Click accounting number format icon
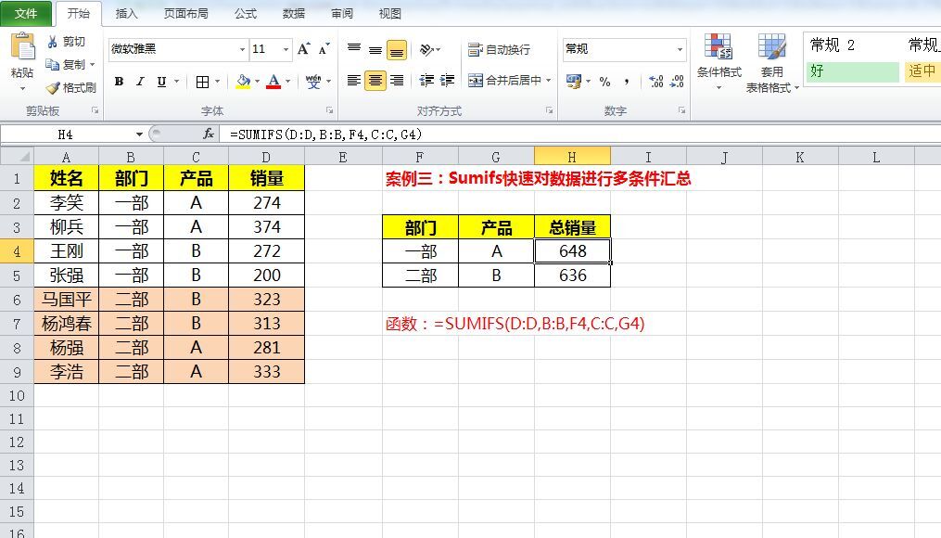Screen dimensions: 941x538 574,81
